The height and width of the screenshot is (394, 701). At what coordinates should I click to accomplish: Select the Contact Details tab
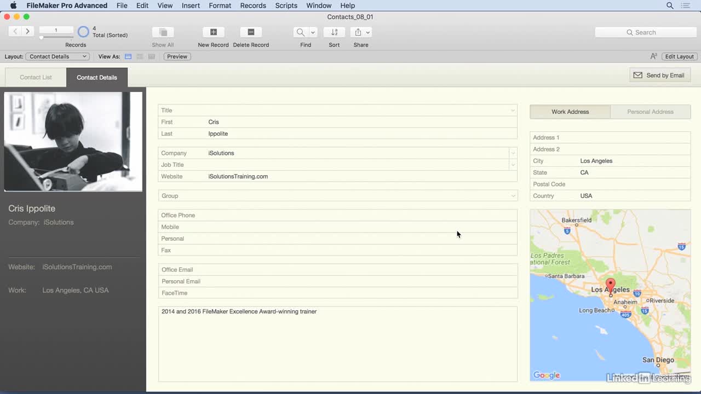click(x=97, y=77)
